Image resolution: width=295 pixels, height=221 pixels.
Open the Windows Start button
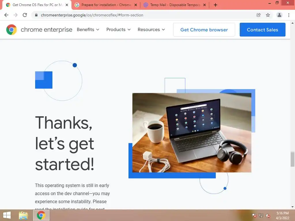(x=7, y=215)
